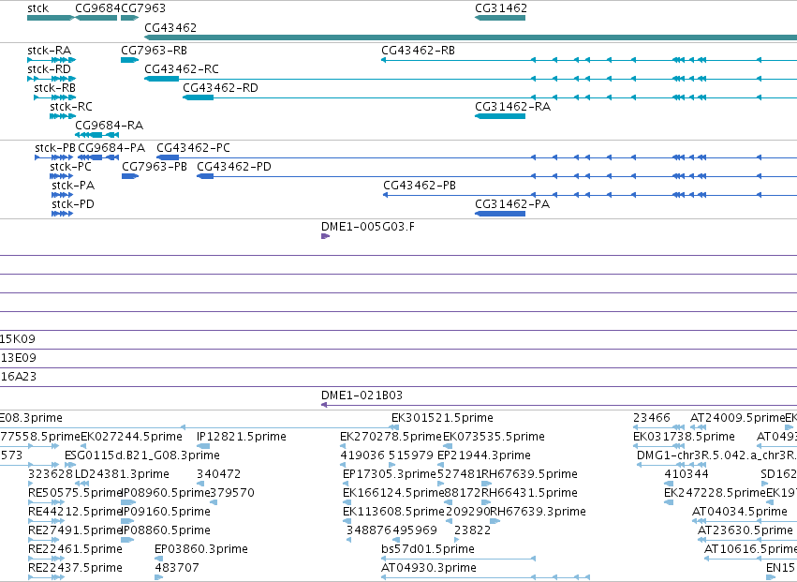Select the DME1-021B03 feature
Viewport: 797px width, 582px height.
pos(559,405)
